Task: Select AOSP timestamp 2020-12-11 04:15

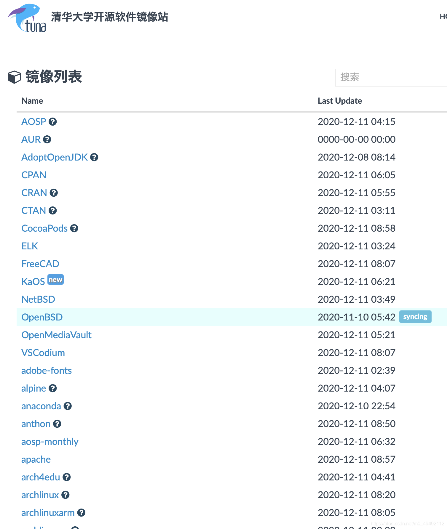Action: tap(357, 122)
